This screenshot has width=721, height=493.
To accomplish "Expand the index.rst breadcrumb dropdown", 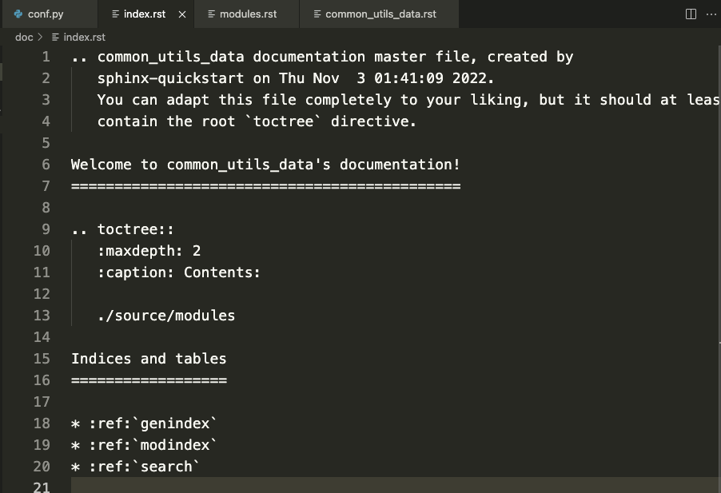I will 84,37.
